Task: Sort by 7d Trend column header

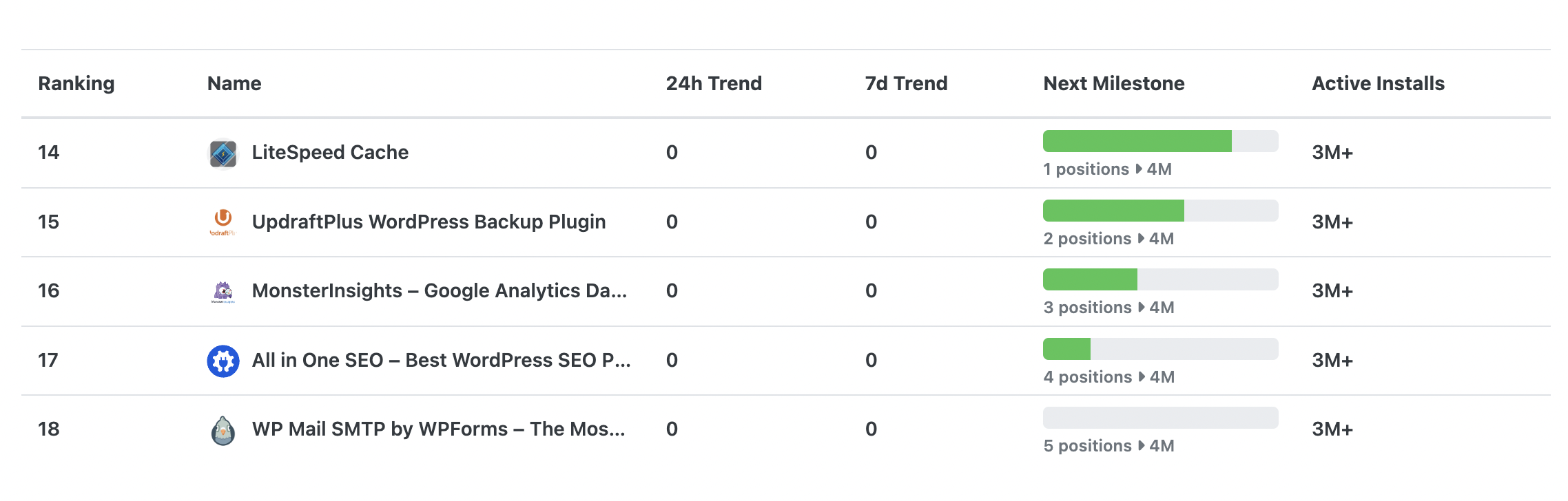Action: 906,83
